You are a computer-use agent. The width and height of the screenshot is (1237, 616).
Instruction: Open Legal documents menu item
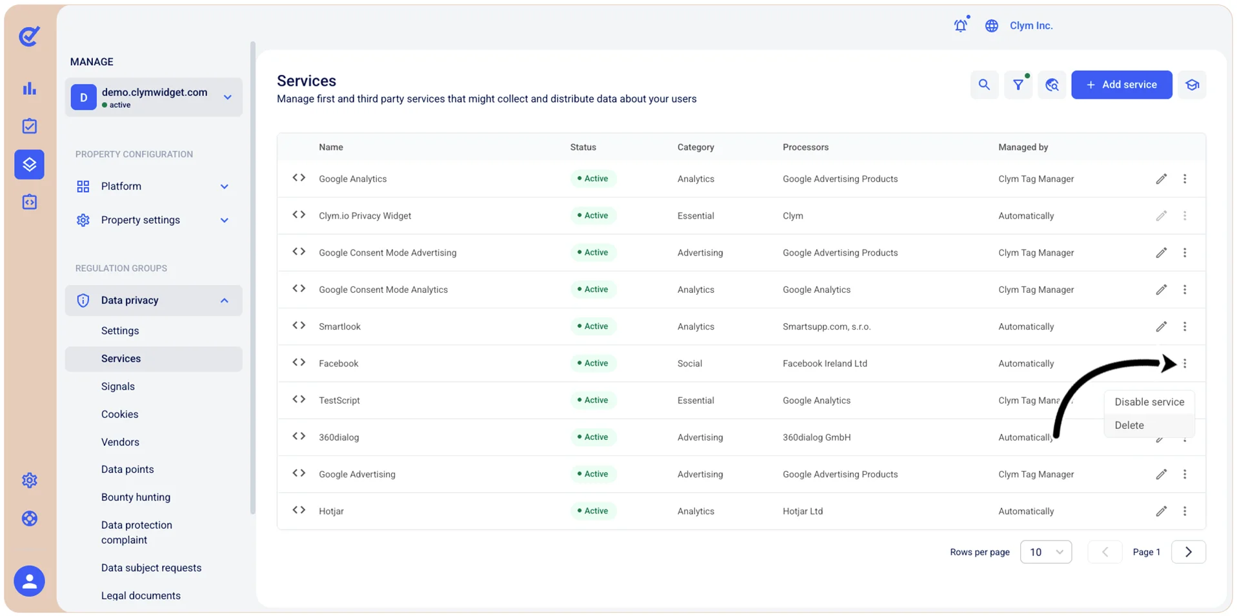pos(141,595)
